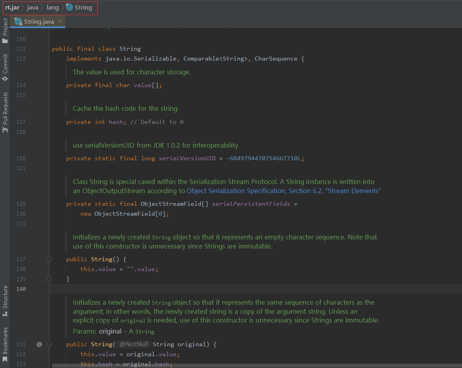
Task: Select the String.java editor tab
Action: click(38, 21)
